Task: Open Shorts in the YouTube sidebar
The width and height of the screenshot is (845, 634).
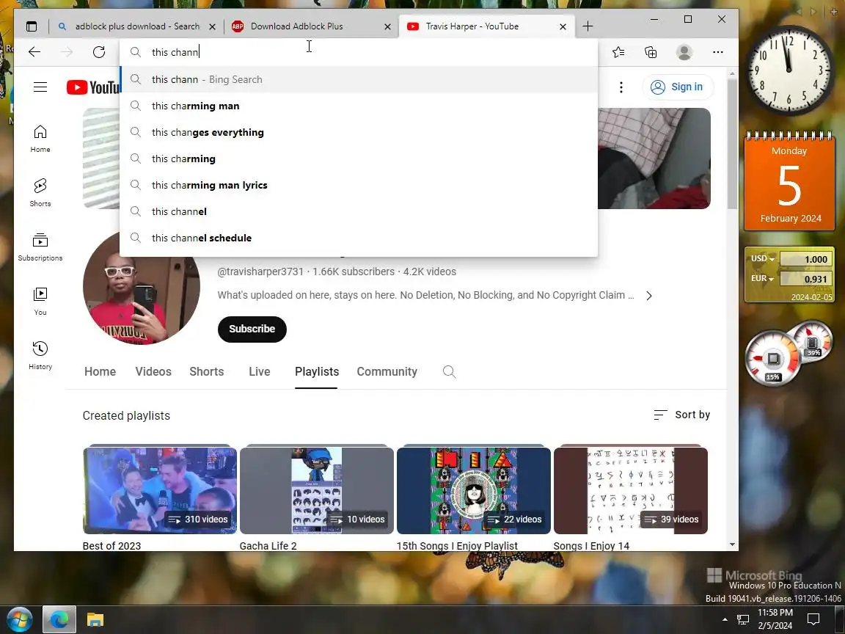Action: coord(40,193)
